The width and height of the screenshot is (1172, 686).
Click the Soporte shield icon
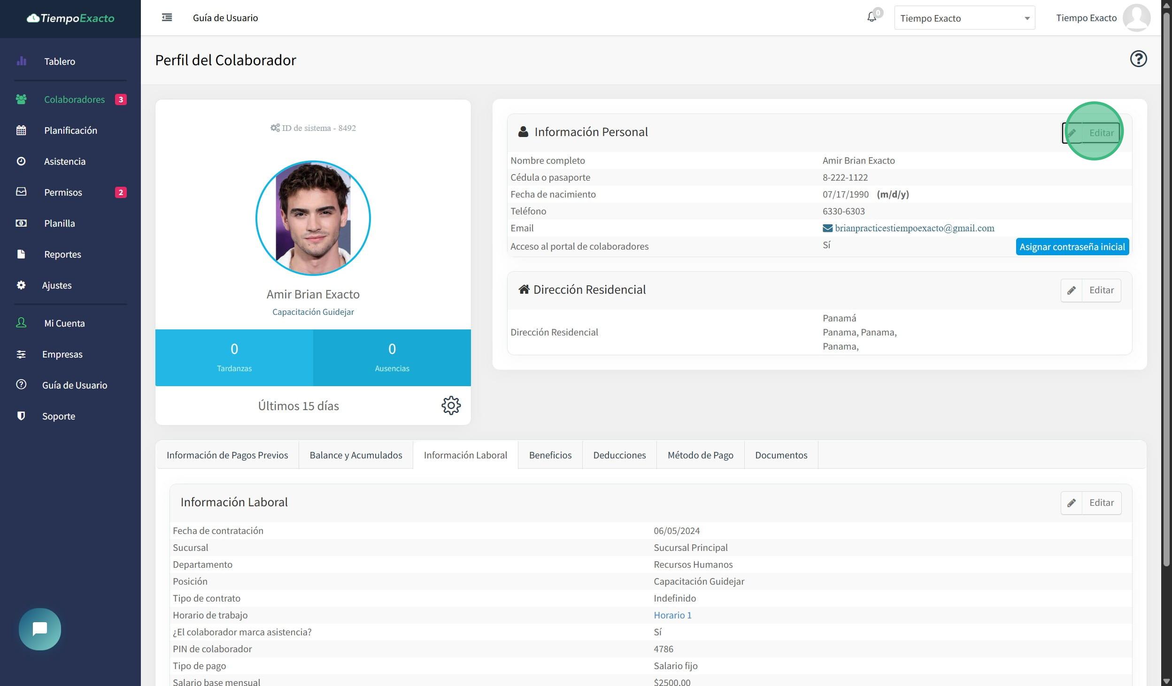click(x=21, y=416)
